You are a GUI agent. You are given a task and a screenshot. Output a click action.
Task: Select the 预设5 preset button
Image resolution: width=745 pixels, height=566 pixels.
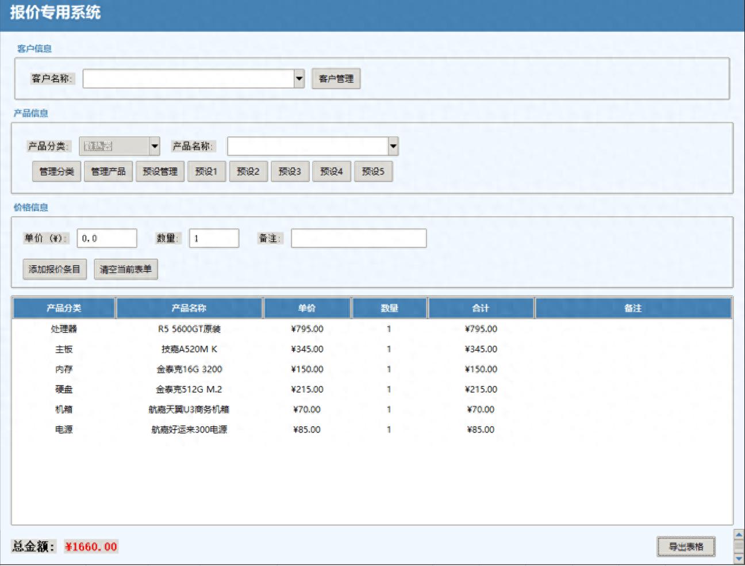point(374,171)
